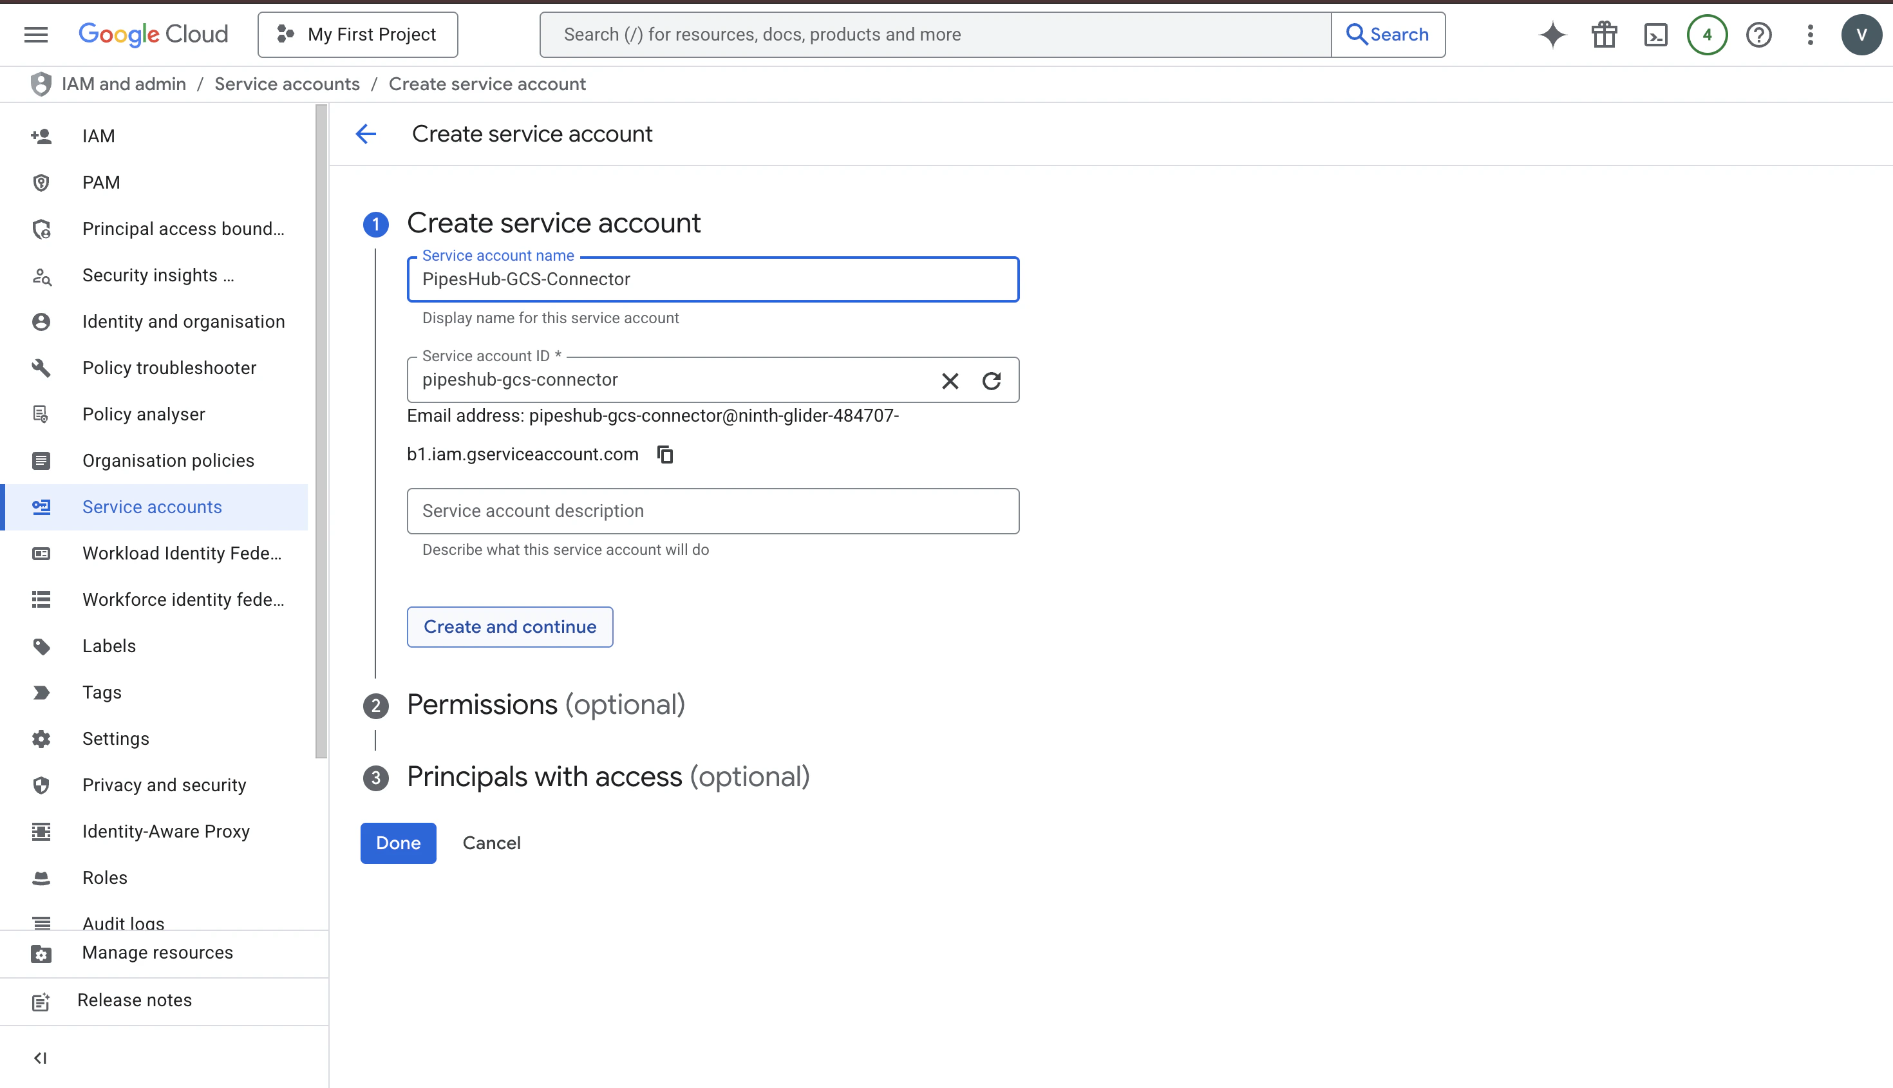
Task: Clear the Service account ID
Action: (x=950, y=380)
